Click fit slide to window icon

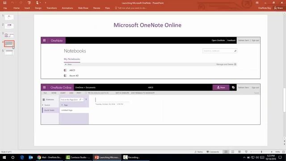[283, 152]
